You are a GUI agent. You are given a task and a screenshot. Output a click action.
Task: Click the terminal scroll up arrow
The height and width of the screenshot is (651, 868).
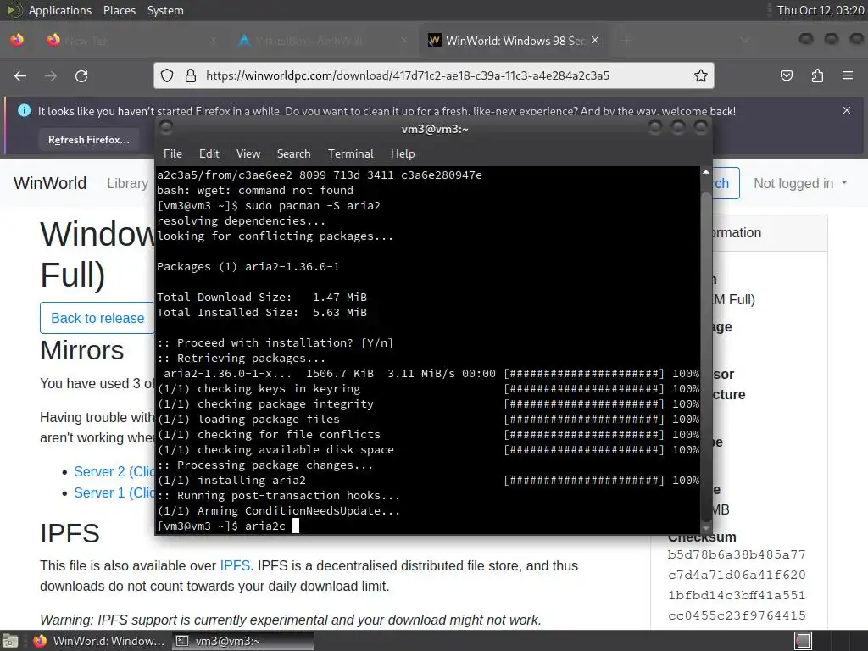point(706,172)
